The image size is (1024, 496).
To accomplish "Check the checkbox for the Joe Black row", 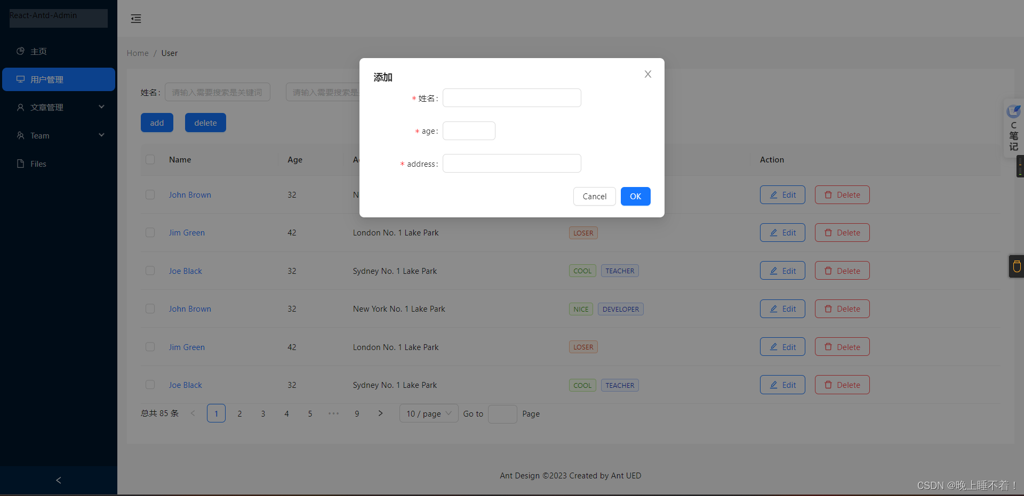I will click(x=150, y=270).
